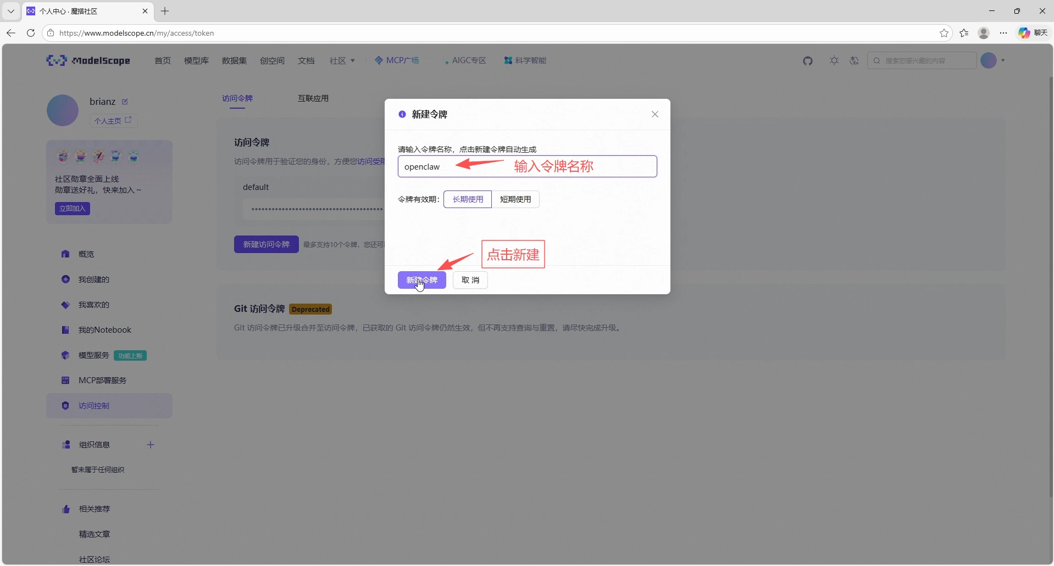Expand the avatar dropdown caret
Viewport: 1054px width, 566px height.
[1003, 60]
